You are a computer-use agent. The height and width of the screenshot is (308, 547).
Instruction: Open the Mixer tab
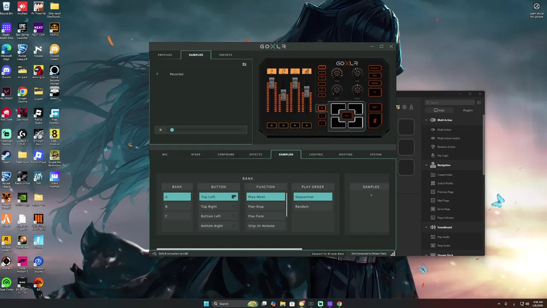pos(196,154)
